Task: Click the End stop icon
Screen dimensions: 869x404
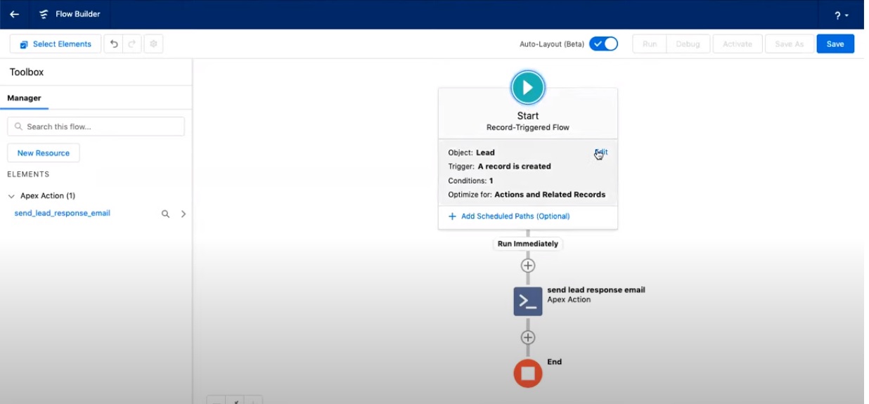Action: [x=528, y=373]
